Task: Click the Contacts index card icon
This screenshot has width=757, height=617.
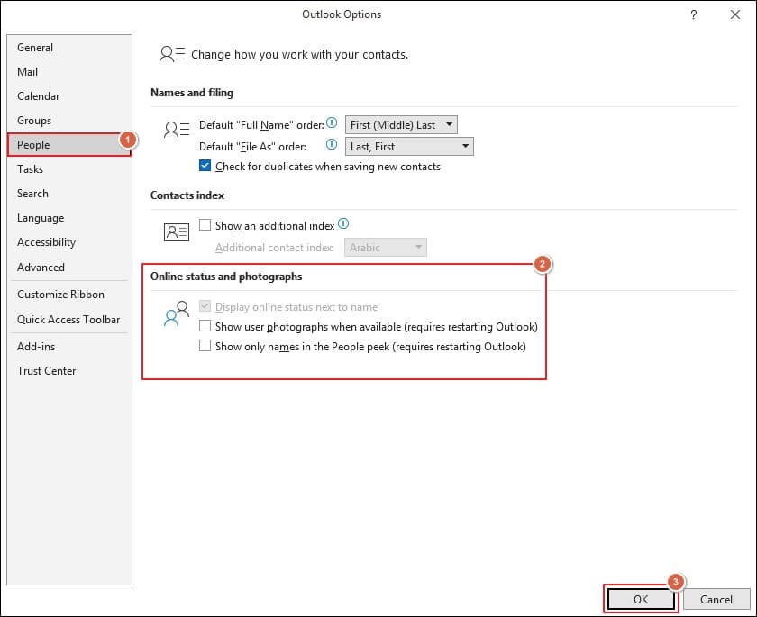Action: [x=177, y=232]
